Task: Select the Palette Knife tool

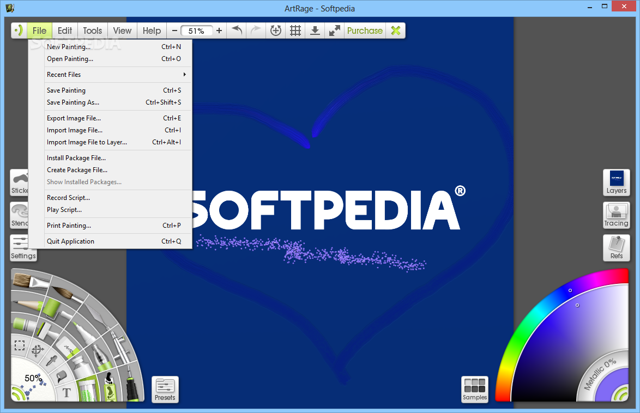Action: click(x=96, y=316)
